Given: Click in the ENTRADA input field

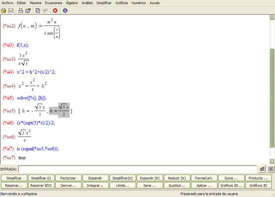Looking at the screenshot, I should pos(137,169).
